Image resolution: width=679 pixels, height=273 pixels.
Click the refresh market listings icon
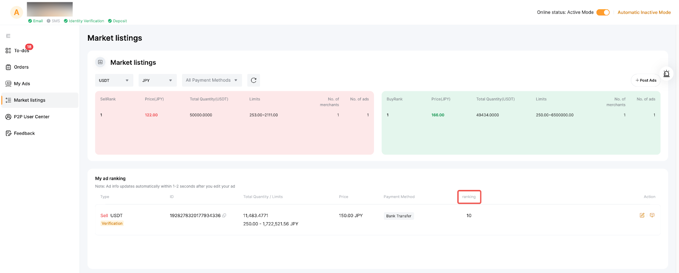[x=254, y=80]
